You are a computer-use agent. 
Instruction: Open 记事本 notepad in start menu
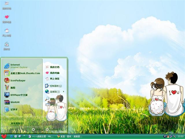point(11,109)
